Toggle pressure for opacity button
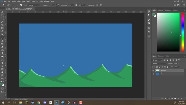The width and height of the screenshot is (186, 105). (x=58, y=5)
